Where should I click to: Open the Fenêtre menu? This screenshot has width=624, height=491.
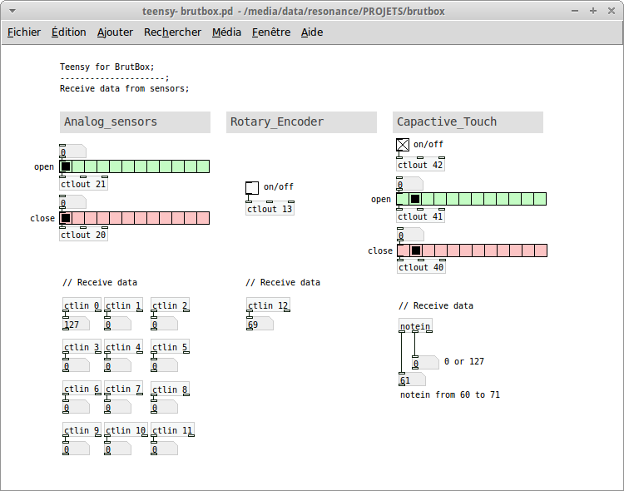pos(271,32)
